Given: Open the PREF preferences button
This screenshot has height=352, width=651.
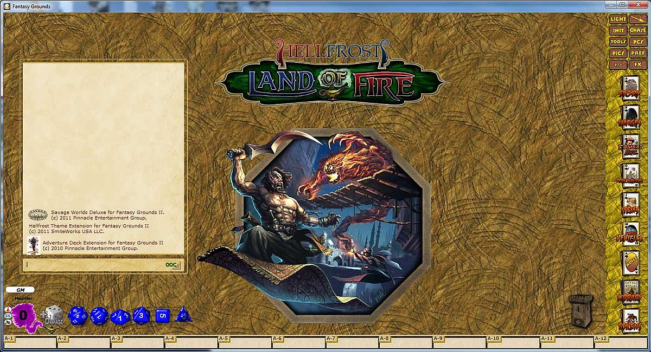Looking at the screenshot, I should click(638, 53).
